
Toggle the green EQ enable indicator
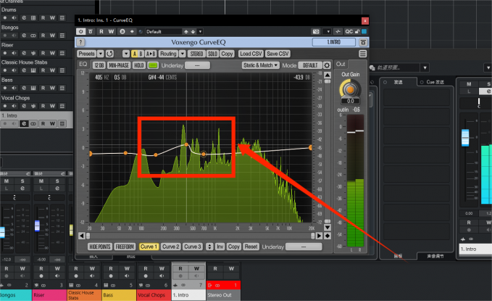[153, 65]
